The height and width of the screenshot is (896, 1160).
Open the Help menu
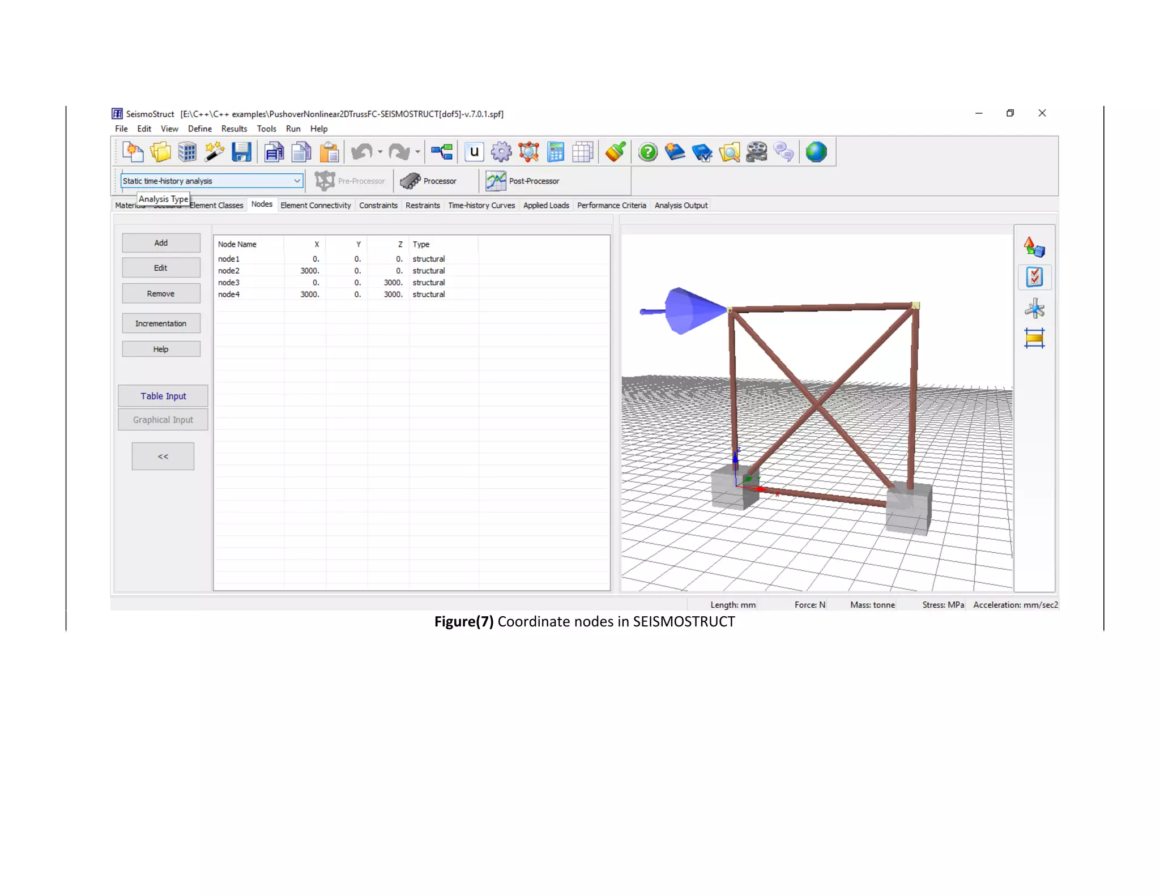(319, 129)
